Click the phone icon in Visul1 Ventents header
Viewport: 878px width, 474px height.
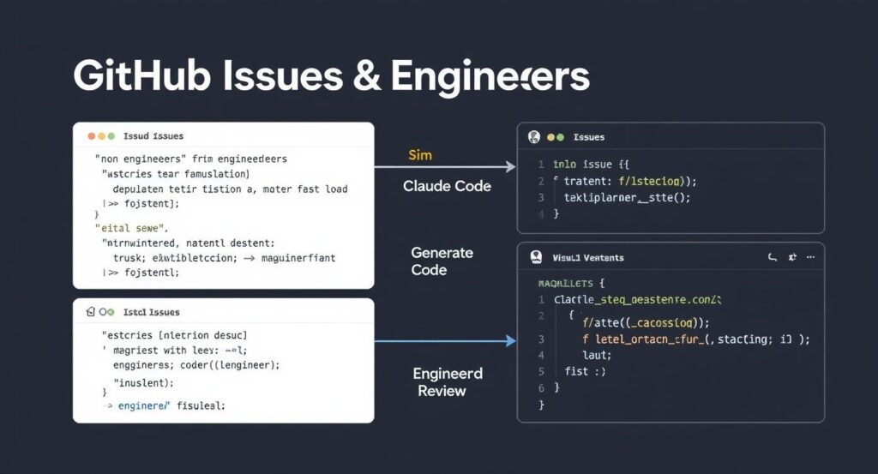click(x=773, y=257)
